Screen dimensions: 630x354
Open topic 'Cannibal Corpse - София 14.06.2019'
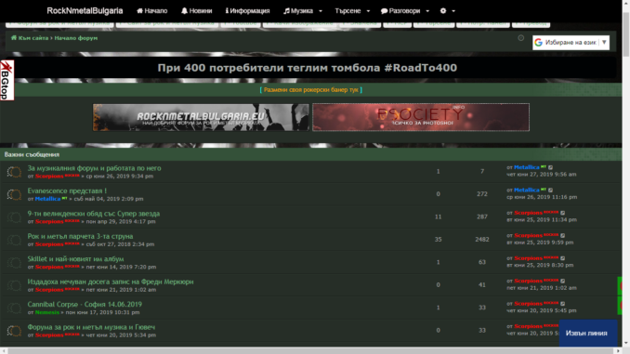[x=85, y=305]
